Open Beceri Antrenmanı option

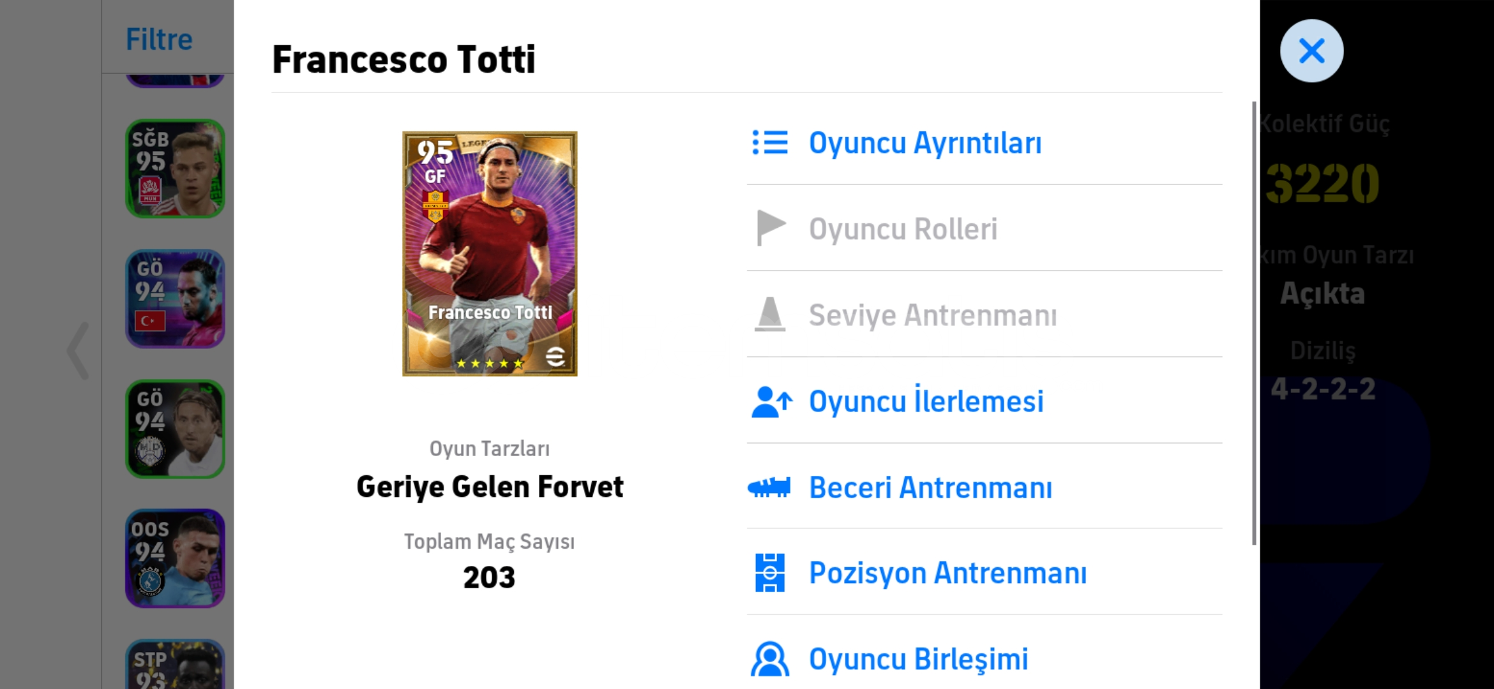(930, 488)
